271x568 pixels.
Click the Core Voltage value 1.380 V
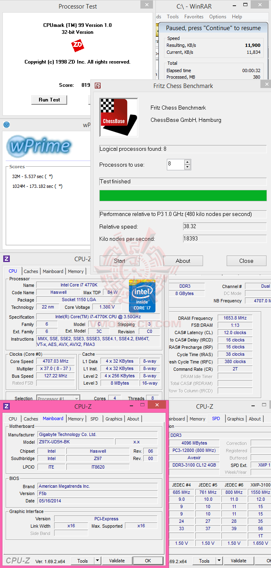(x=107, y=307)
